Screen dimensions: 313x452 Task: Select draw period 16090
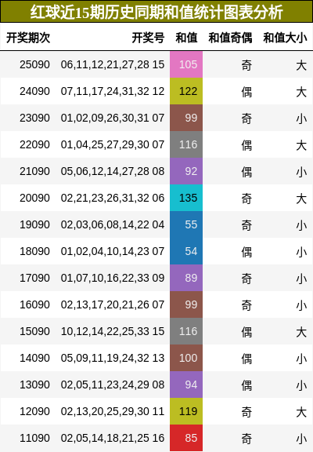click(34, 304)
